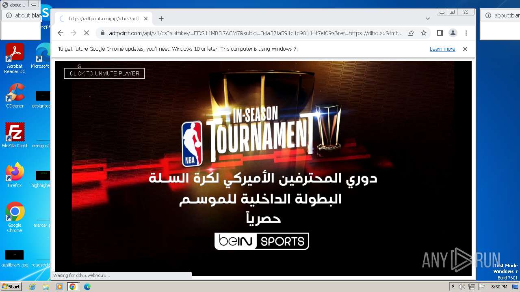
Task: Open the Skype desktop icon
Action: (45, 17)
